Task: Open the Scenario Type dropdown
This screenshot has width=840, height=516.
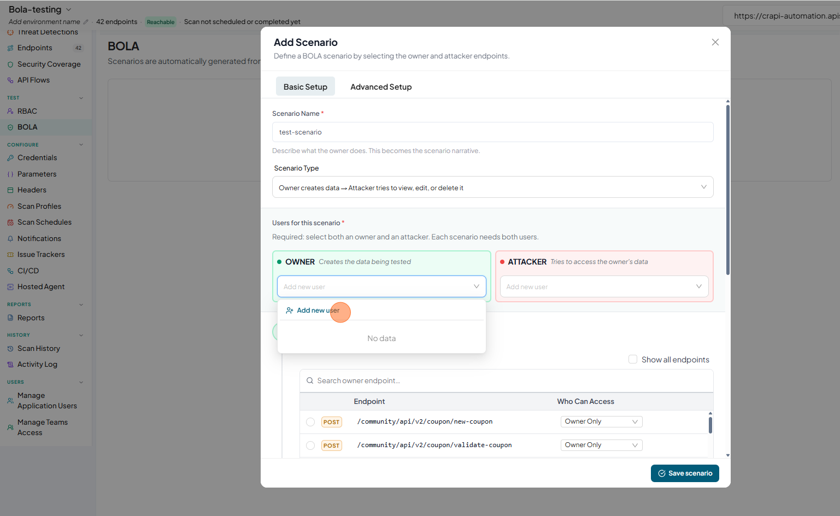Action: pyautogui.click(x=493, y=187)
